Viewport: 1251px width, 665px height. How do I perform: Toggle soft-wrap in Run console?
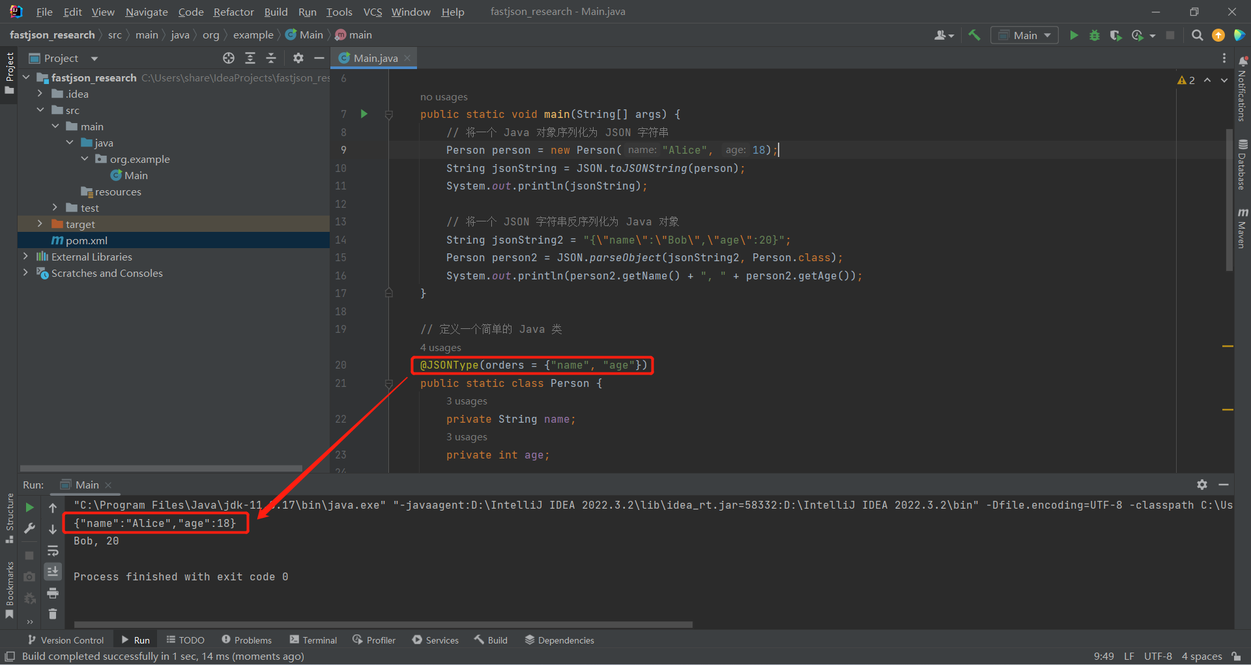[x=53, y=550]
